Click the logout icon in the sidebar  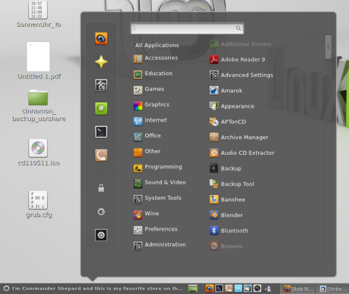point(101,212)
